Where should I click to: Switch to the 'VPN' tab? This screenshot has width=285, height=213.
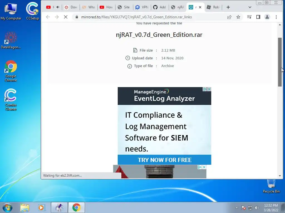pos(142,7)
